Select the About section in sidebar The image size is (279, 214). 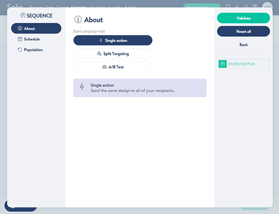(36, 28)
